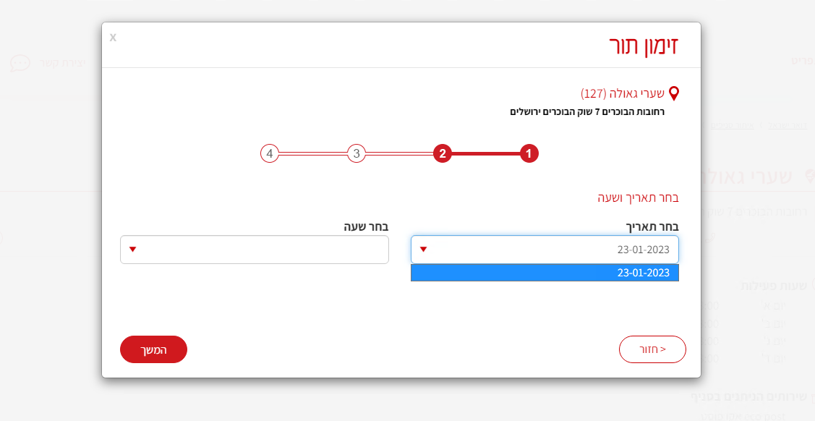Click the בחר תאריך ושעה red heading
Viewport: 815px width, 421px height.
(x=638, y=197)
